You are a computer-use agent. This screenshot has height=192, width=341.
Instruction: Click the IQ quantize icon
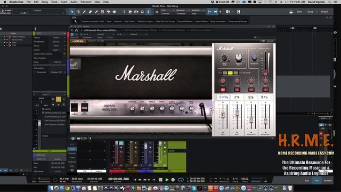point(157,12)
